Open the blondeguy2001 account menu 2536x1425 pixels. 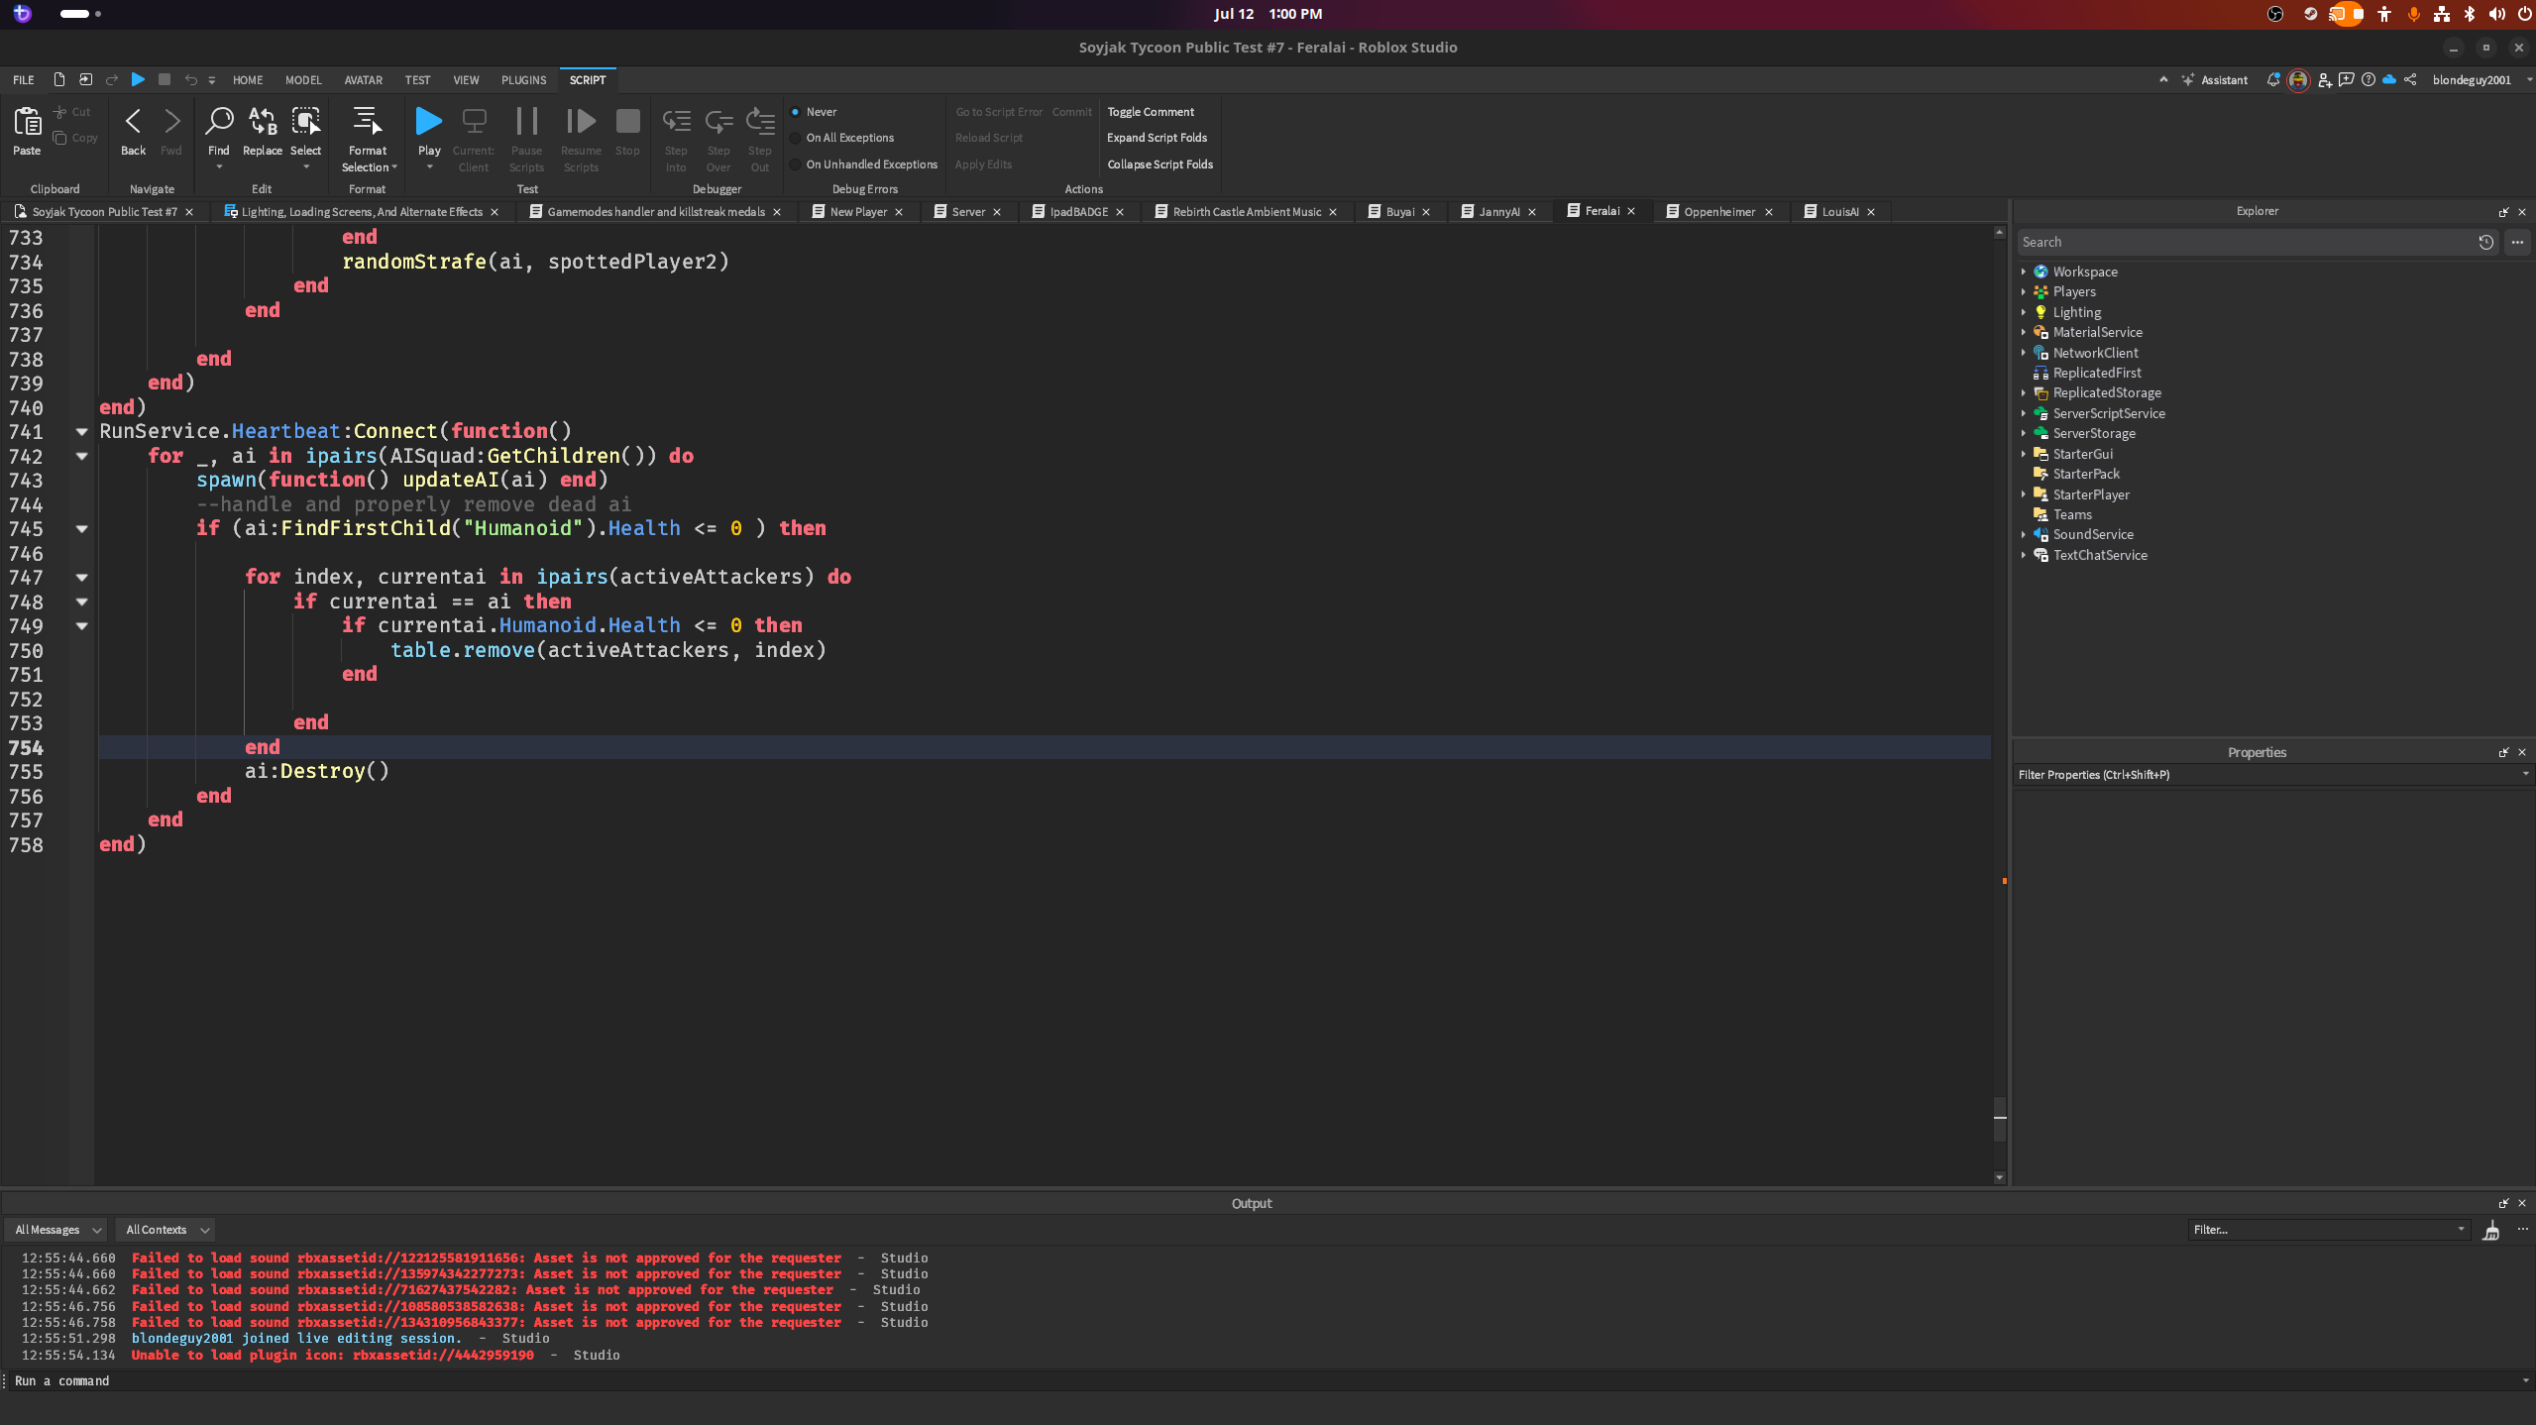2472,80
